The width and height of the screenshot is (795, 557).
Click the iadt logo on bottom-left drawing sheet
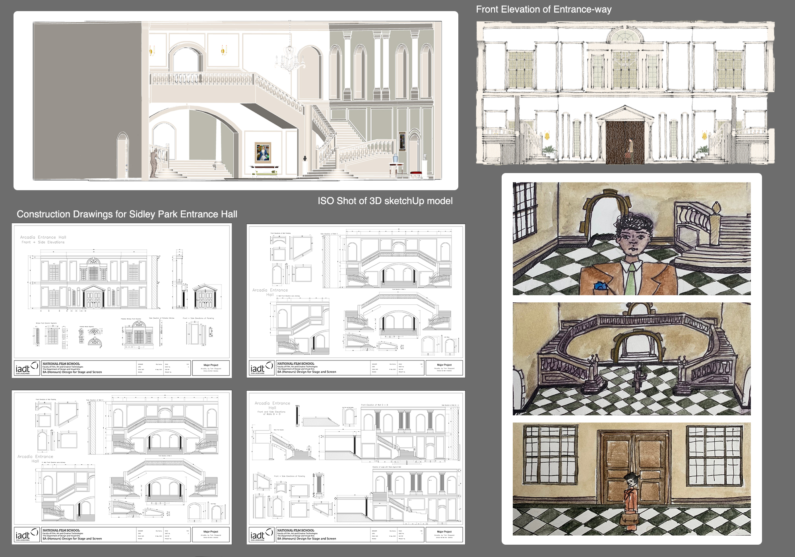[26, 535]
